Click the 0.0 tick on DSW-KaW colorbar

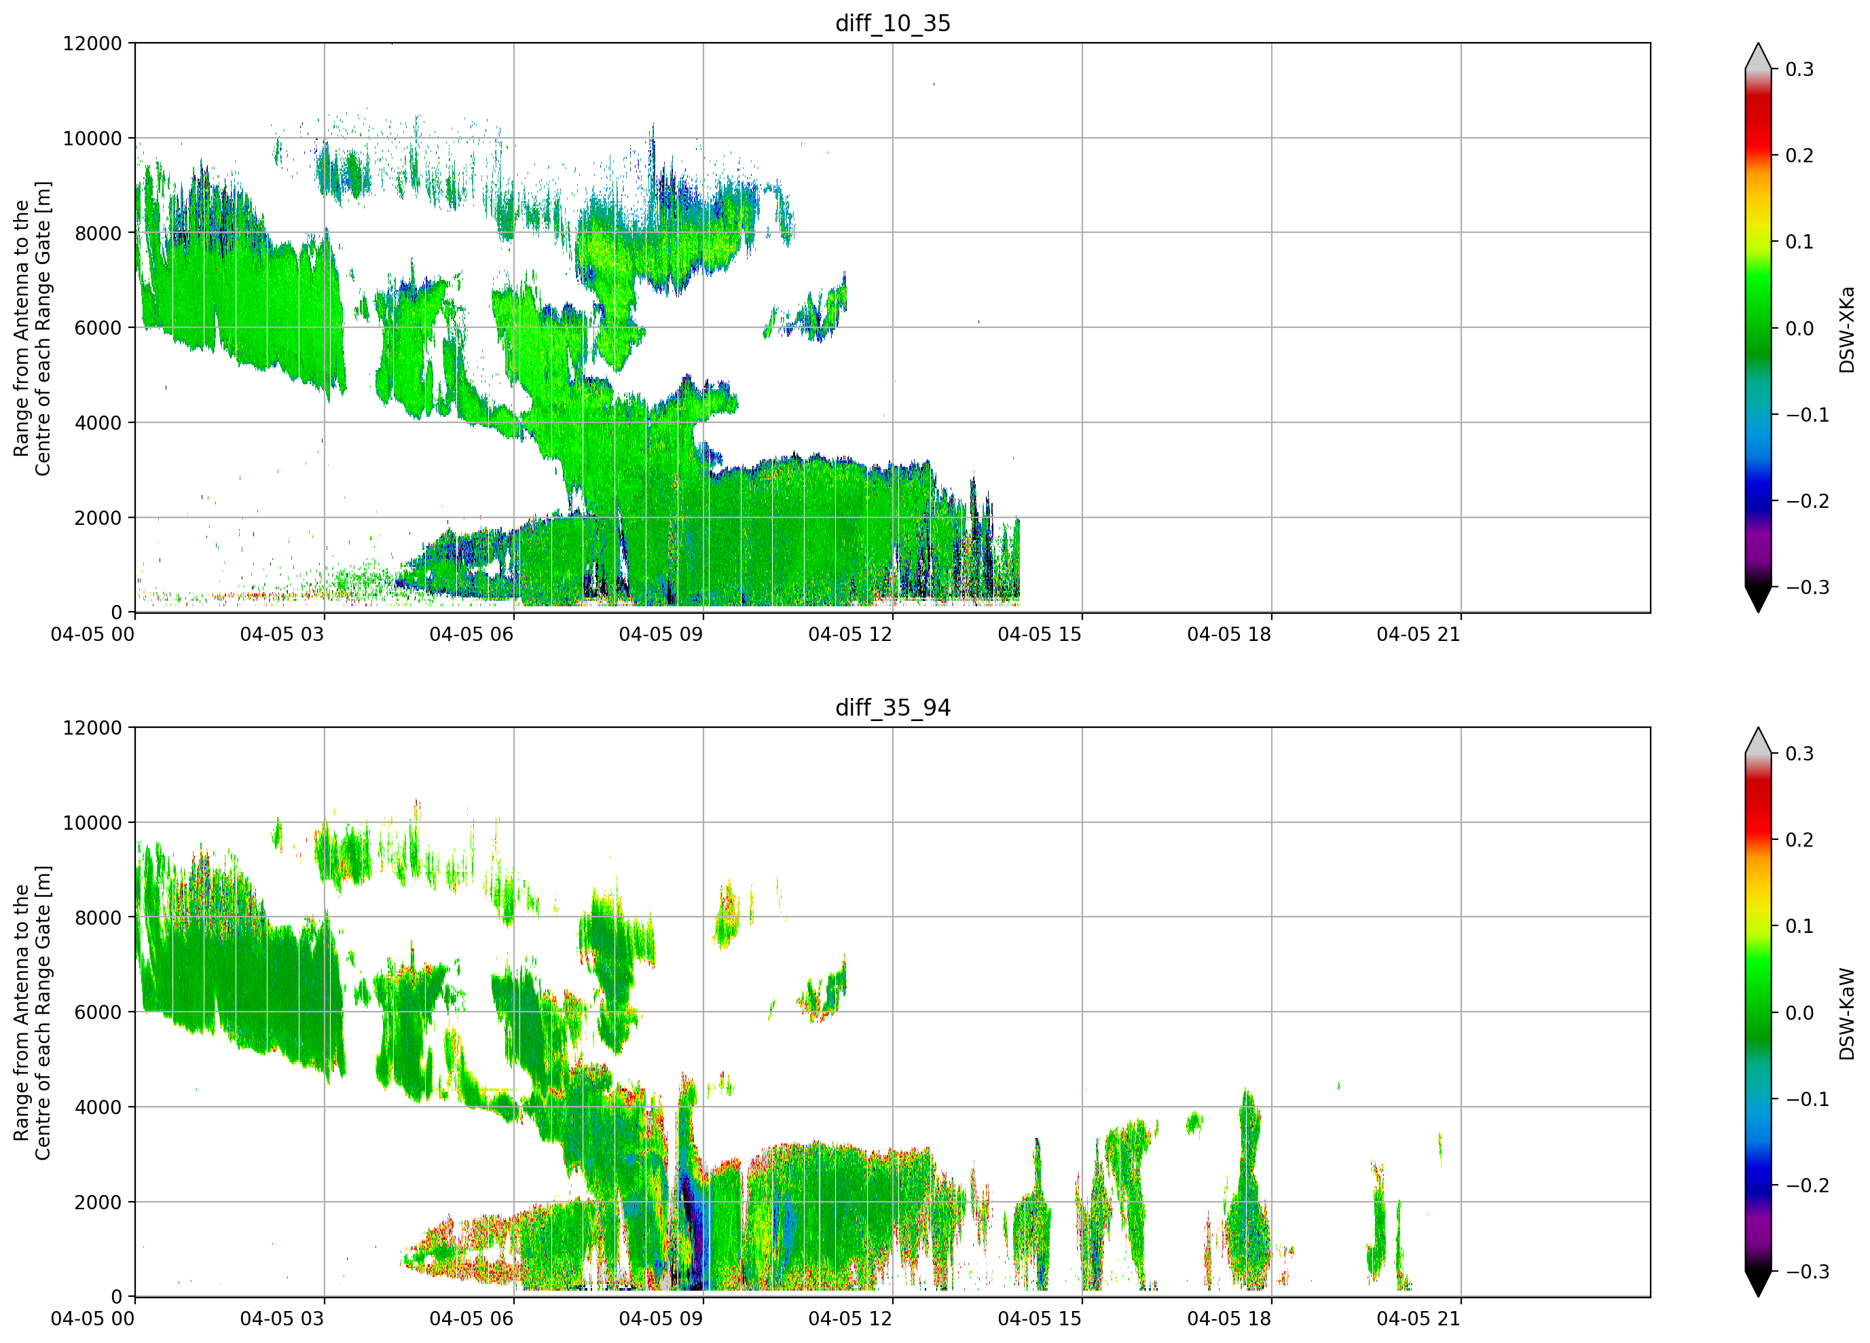[1800, 1012]
